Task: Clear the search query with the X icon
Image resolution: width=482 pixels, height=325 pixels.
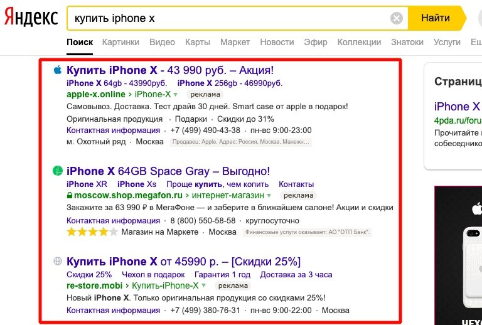Action: [x=397, y=18]
